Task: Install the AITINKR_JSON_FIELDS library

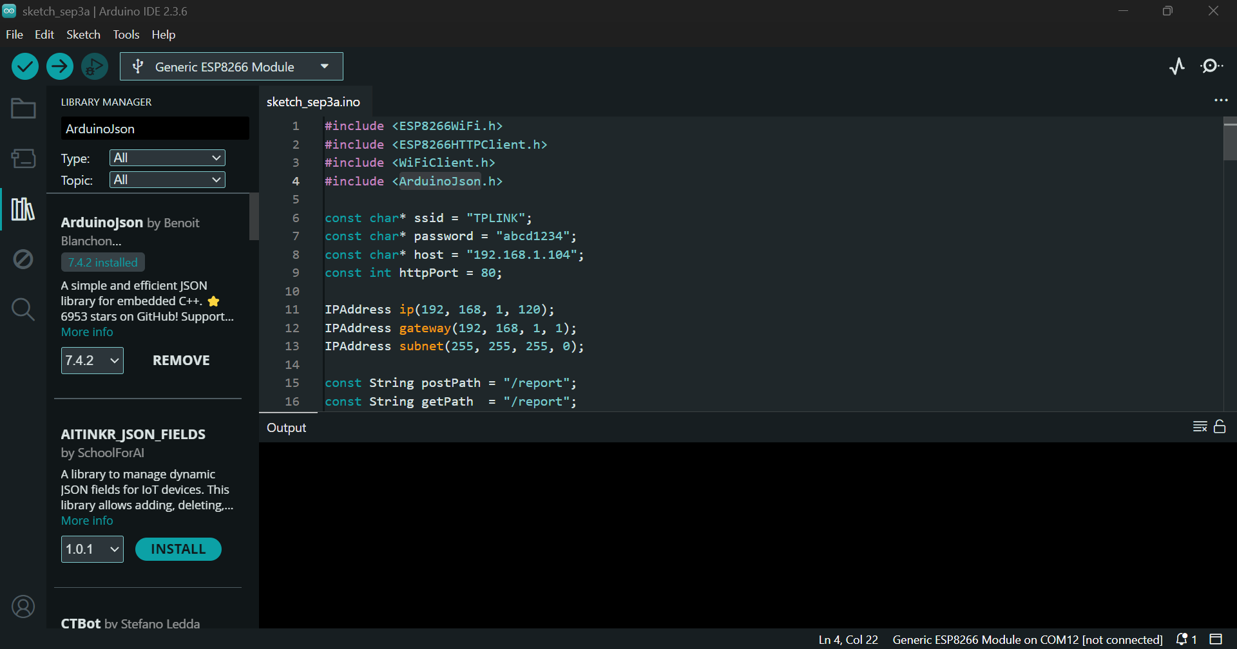Action: pyautogui.click(x=178, y=549)
